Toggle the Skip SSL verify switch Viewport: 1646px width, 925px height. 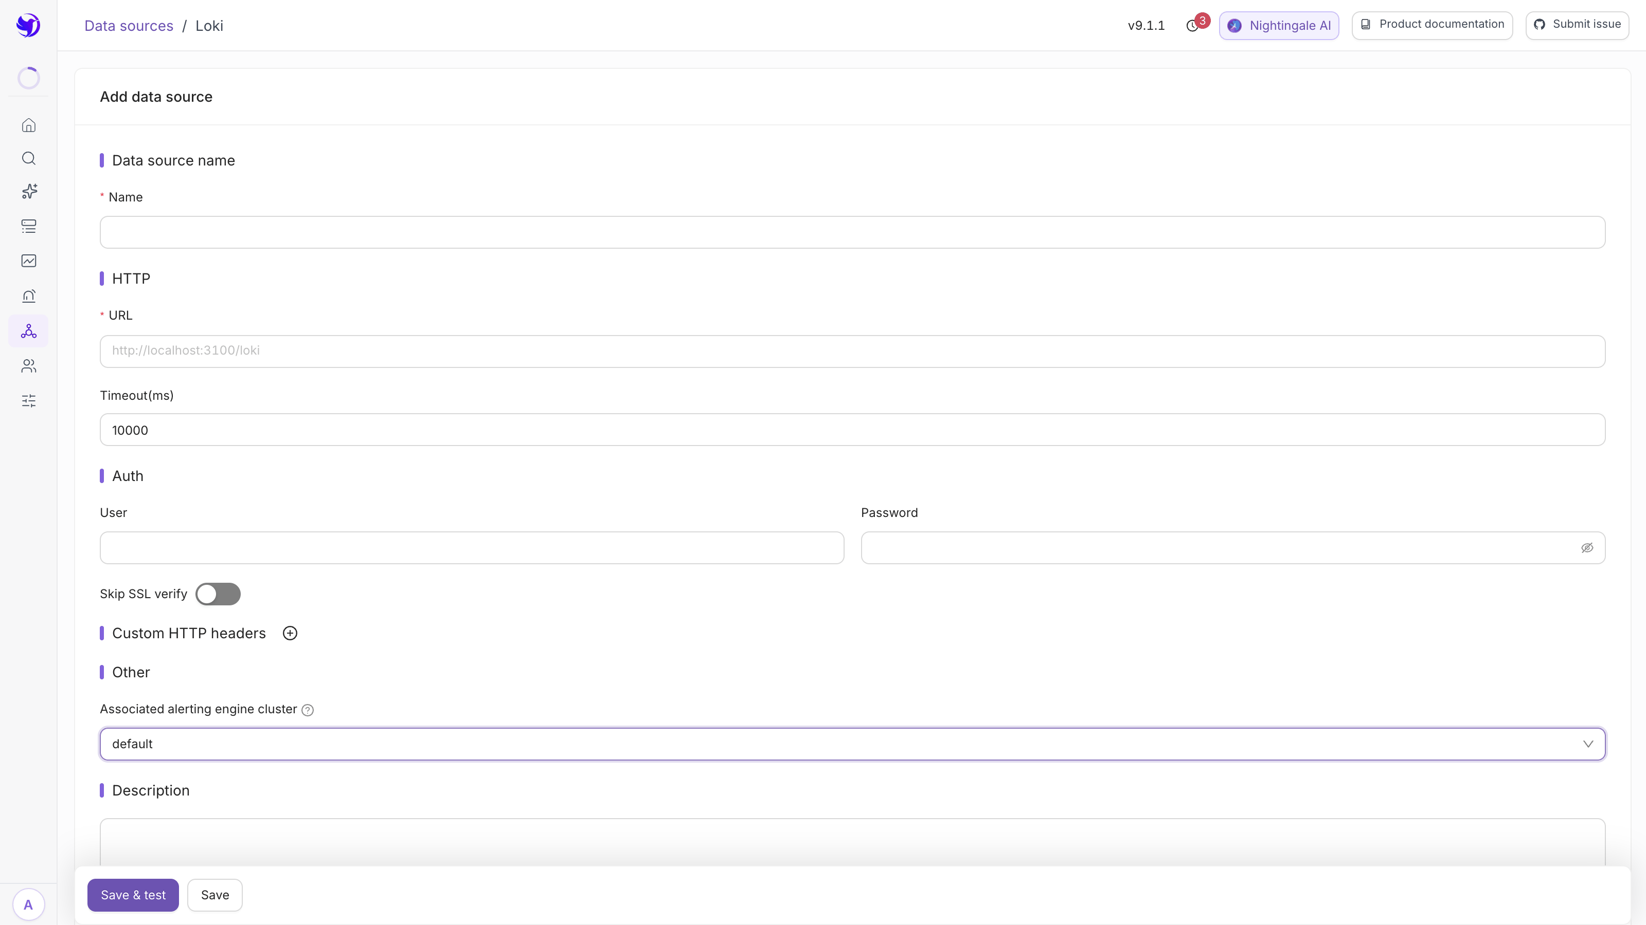click(218, 595)
